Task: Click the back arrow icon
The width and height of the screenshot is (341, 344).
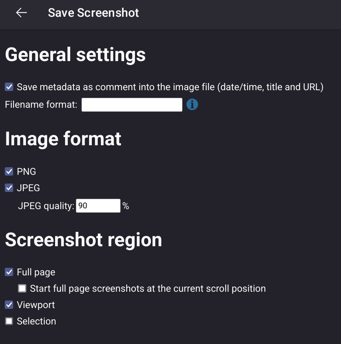Action: tap(22, 13)
